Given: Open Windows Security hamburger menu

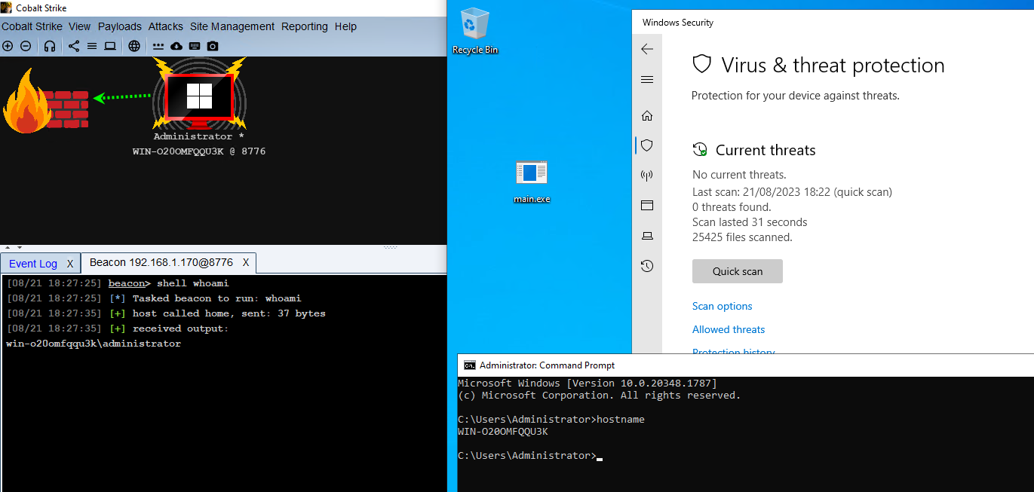Looking at the screenshot, I should 646,80.
